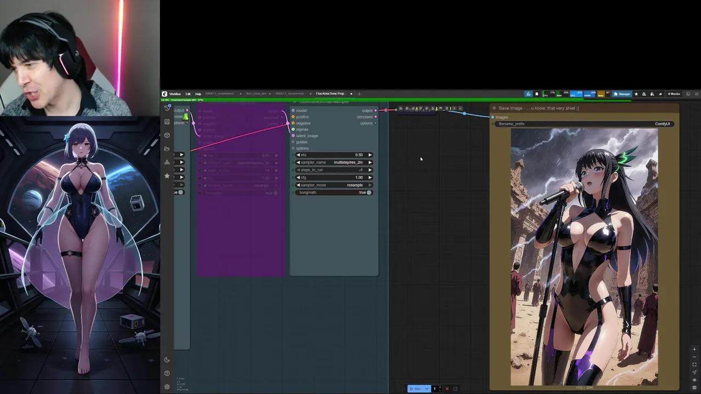Switch to the flux1_krea_dev tab

pos(256,94)
